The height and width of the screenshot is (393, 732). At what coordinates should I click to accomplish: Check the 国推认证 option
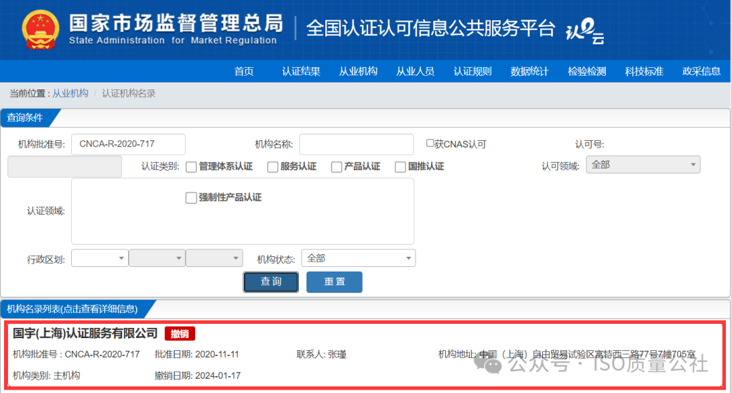point(400,166)
